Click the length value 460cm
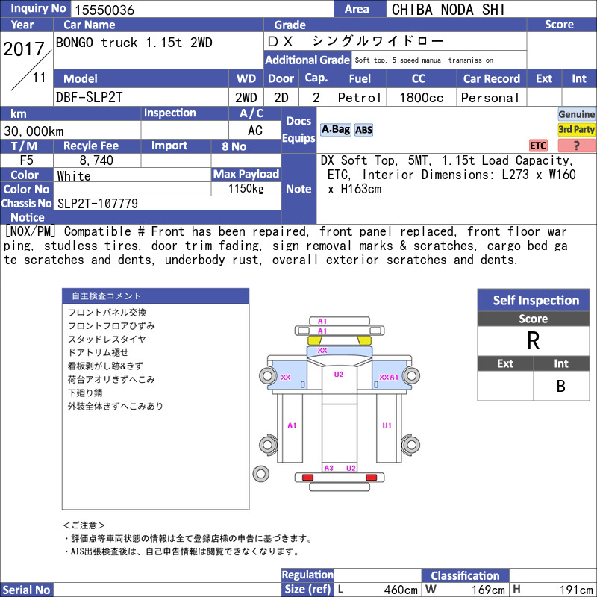Screen dimensions: 597x597 (401, 590)
